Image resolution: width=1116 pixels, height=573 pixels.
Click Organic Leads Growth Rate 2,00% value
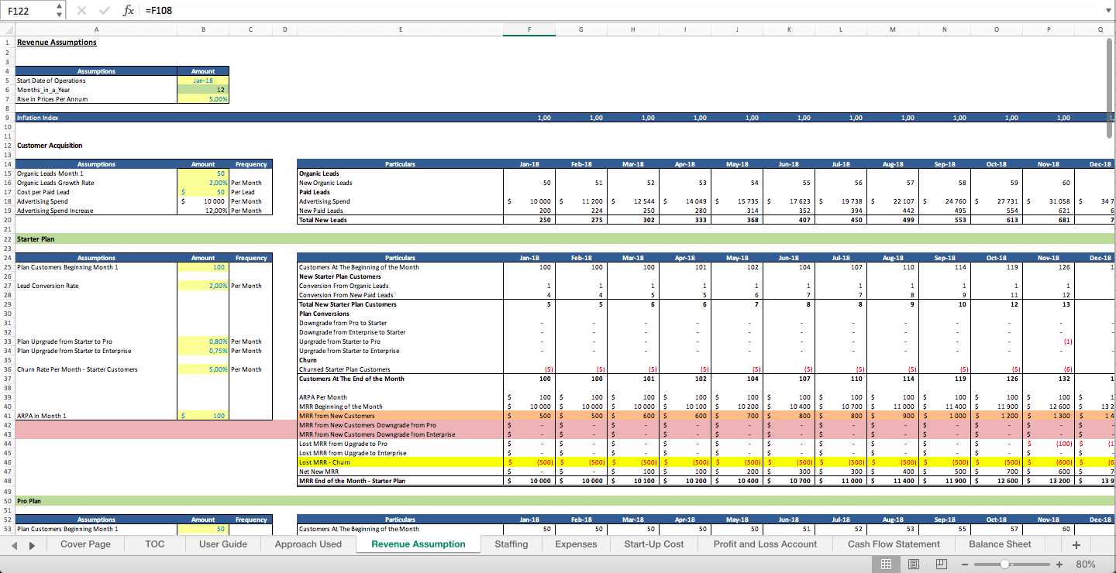[x=203, y=183]
